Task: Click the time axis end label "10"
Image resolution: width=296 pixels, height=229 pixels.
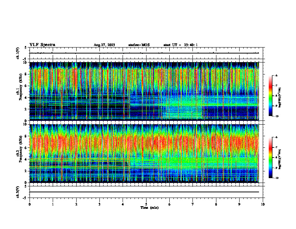Action: pyautogui.click(x=263, y=204)
